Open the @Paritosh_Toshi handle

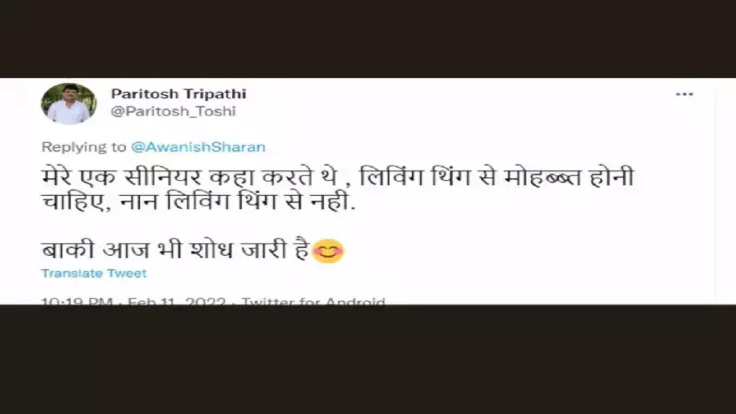(x=173, y=112)
